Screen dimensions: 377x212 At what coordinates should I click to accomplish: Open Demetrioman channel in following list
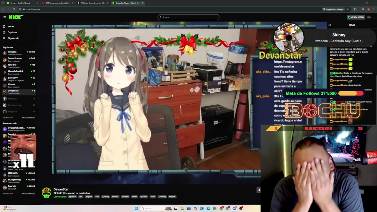click(x=19, y=59)
